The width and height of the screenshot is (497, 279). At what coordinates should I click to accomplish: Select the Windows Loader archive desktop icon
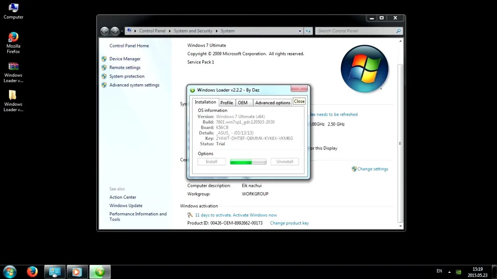click(x=13, y=72)
